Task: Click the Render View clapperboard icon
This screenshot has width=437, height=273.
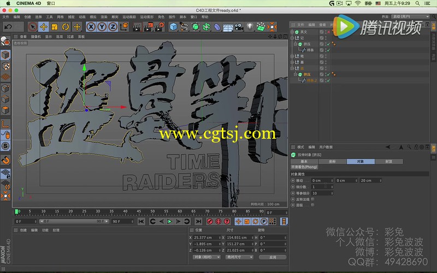Action: pyautogui.click(x=137, y=27)
